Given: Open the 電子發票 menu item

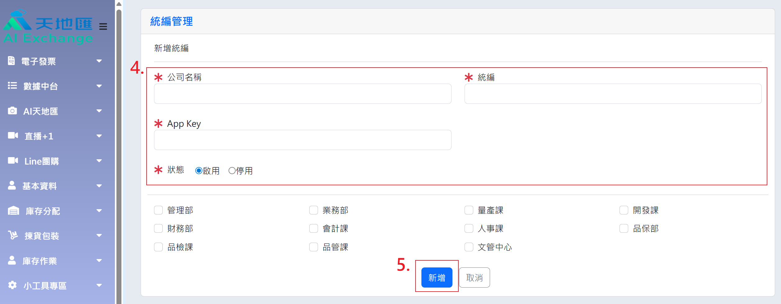Looking at the screenshot, I should (x=39, y=61).
